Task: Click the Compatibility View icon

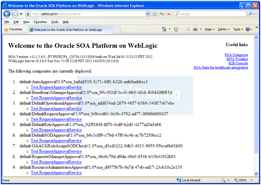Action: click(x=154, y=14)
